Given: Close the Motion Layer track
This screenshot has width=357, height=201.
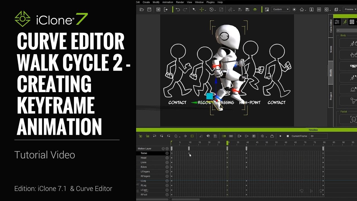Looking at the screenshot, I should point(167,149).
